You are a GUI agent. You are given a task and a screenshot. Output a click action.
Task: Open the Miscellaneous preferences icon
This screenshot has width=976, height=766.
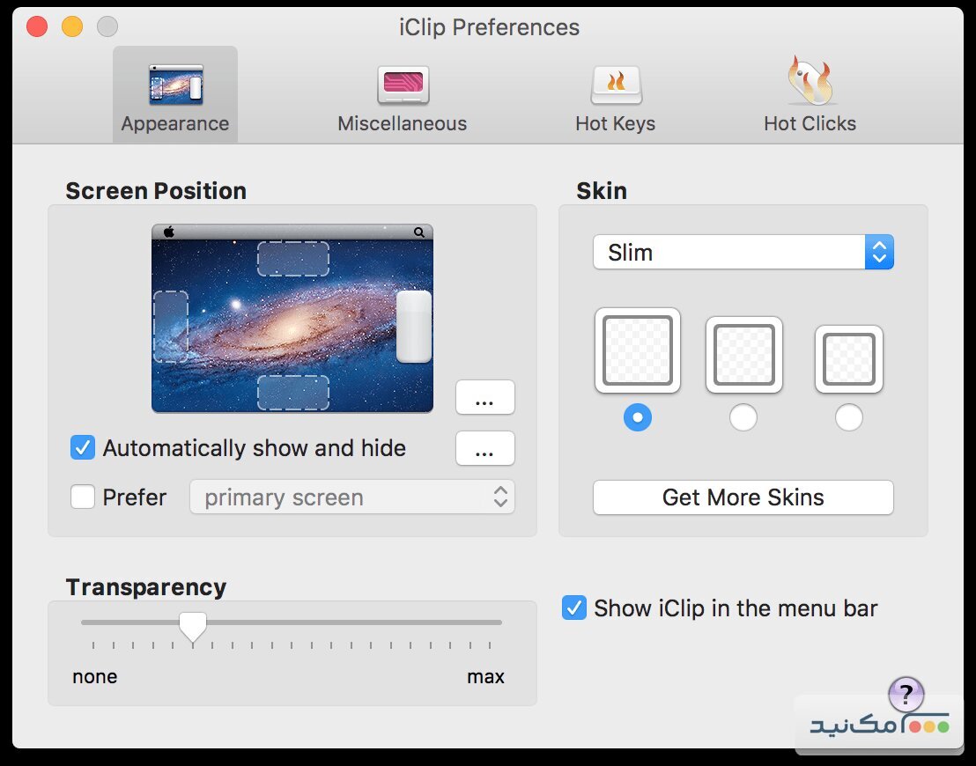[403, 86]
